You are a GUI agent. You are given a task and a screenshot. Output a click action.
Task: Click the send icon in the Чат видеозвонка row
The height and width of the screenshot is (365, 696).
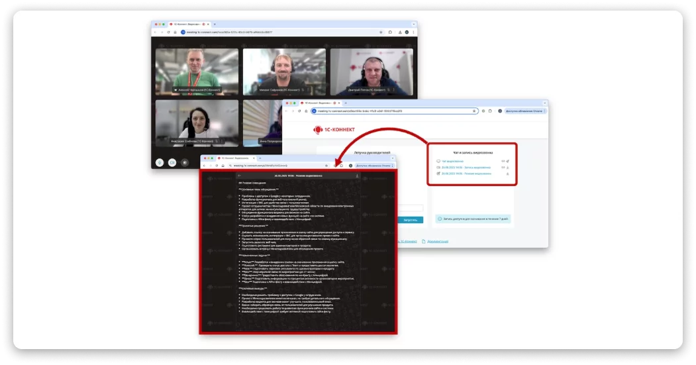(508, 161)
